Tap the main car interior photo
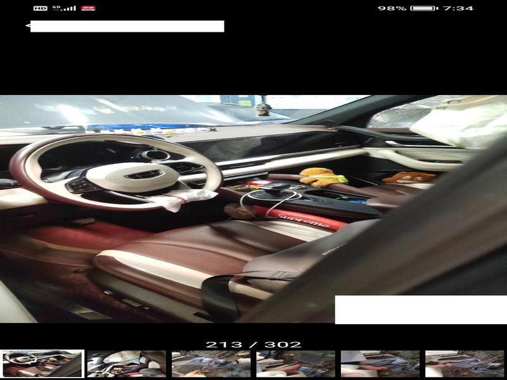The width and height of the screenshot is (507, 380). 253,209
